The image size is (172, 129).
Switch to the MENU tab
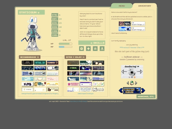(122, 6)
